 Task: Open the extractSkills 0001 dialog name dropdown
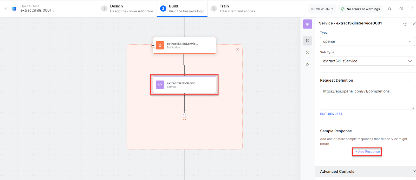tap(38, 11)
